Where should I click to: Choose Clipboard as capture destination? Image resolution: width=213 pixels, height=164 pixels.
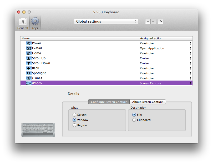pyautogui.click(x=134, y=120)
